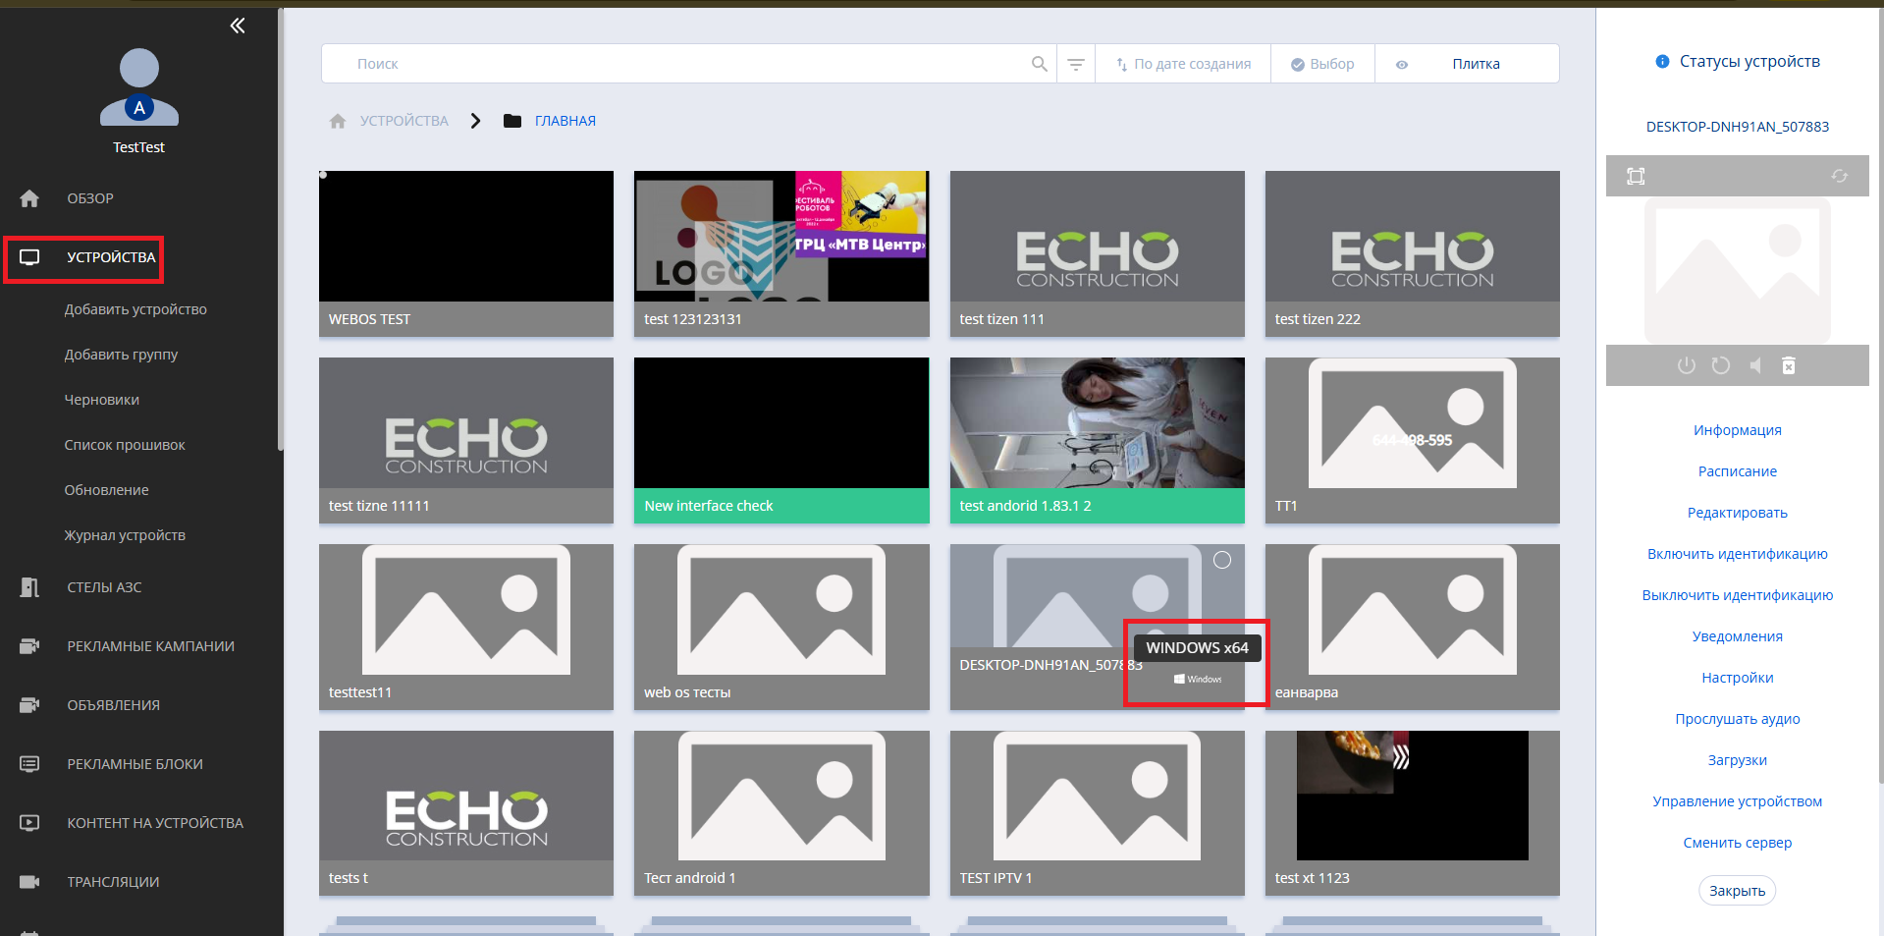Click the refresh sync icon in preview

(x=1839, y=176)
